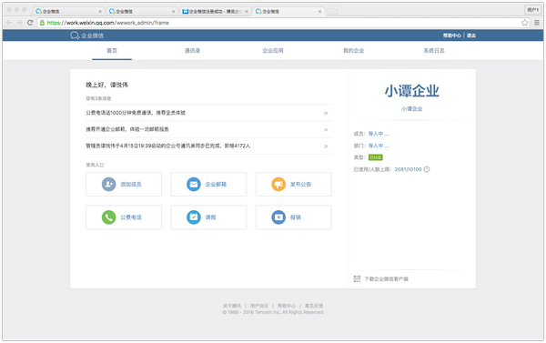
Task: Click the green padlock in the address bar
Action: pos(42,23)
